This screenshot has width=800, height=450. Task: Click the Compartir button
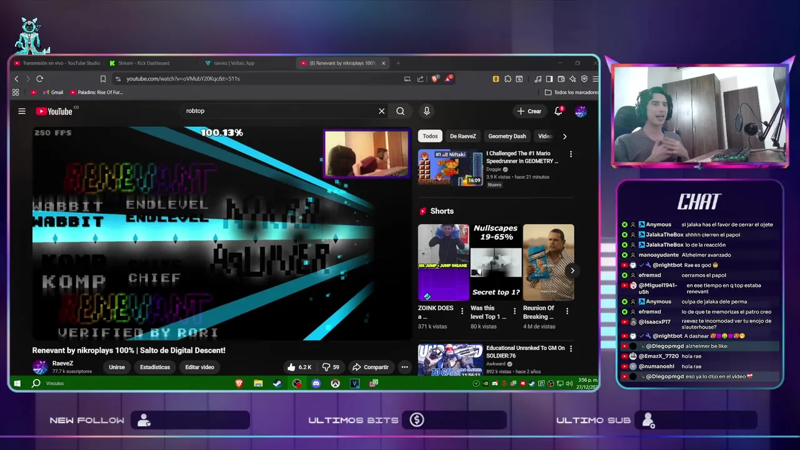(370, 367)
